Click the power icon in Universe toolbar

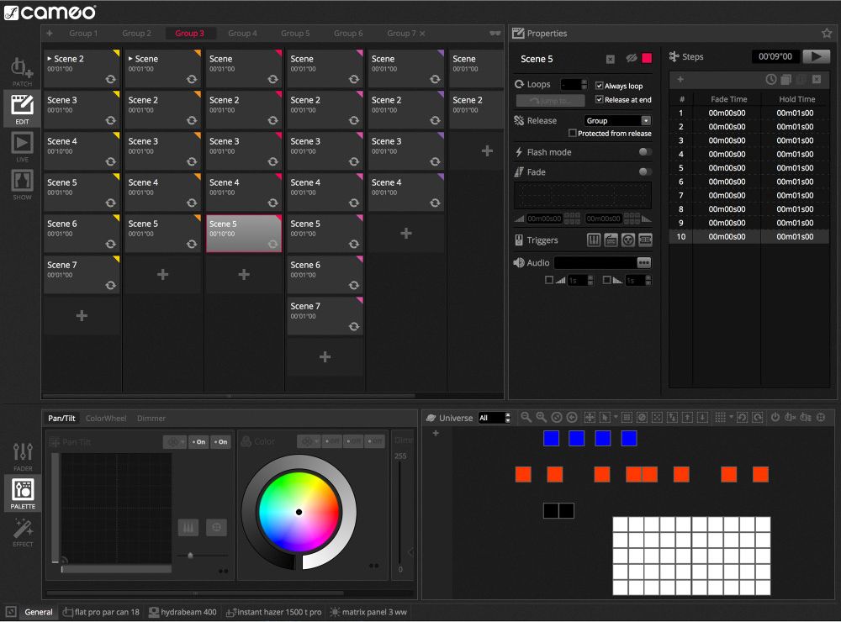[x=775, y=417]
